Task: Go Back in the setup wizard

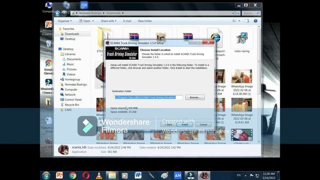Action: [168, 124]
